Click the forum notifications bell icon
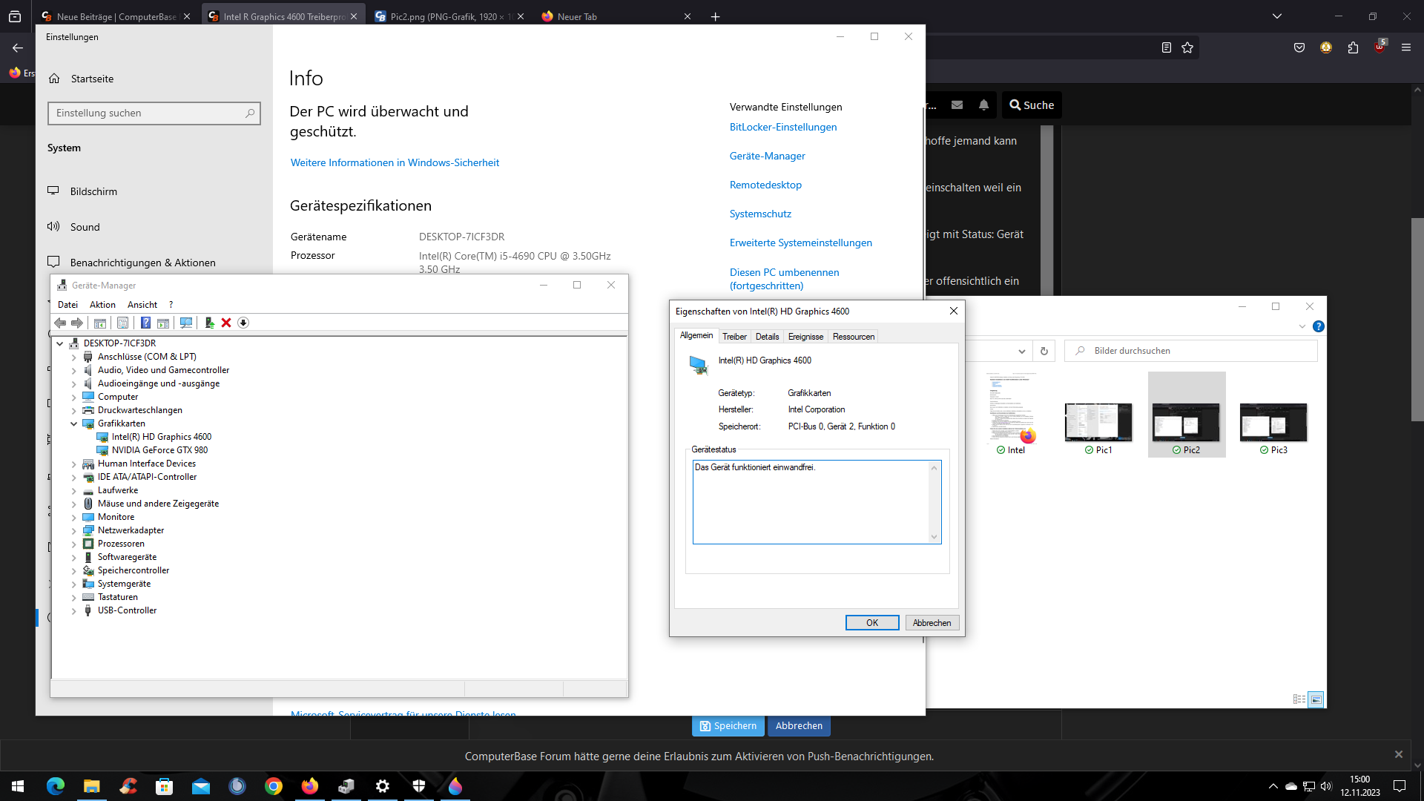1424x801 pixels. [984, 105]
